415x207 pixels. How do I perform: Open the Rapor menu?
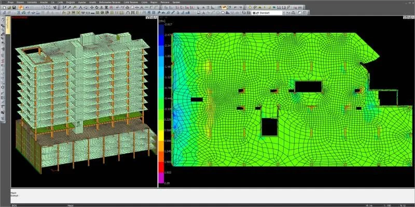154,3
